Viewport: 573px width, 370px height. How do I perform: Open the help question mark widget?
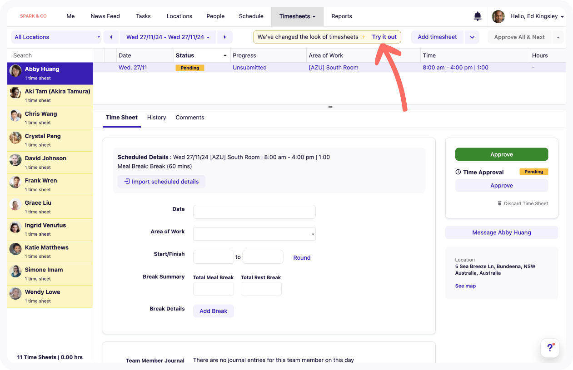550,348
